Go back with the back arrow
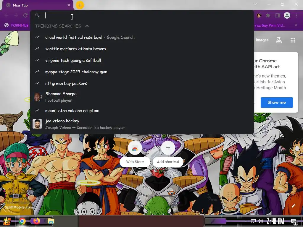 (x=7, y=15)
